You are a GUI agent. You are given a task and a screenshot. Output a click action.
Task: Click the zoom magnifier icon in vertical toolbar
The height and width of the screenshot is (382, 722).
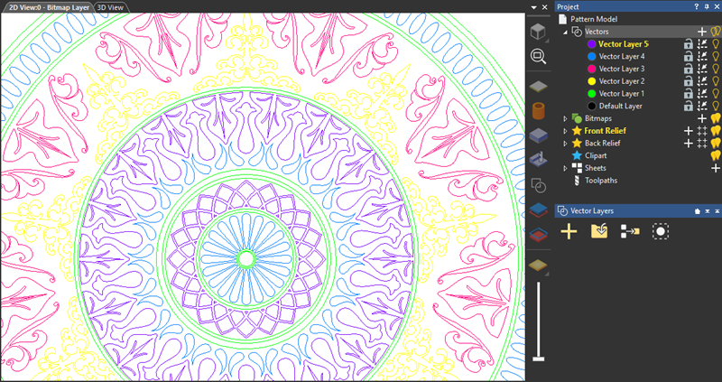point(538,57)
